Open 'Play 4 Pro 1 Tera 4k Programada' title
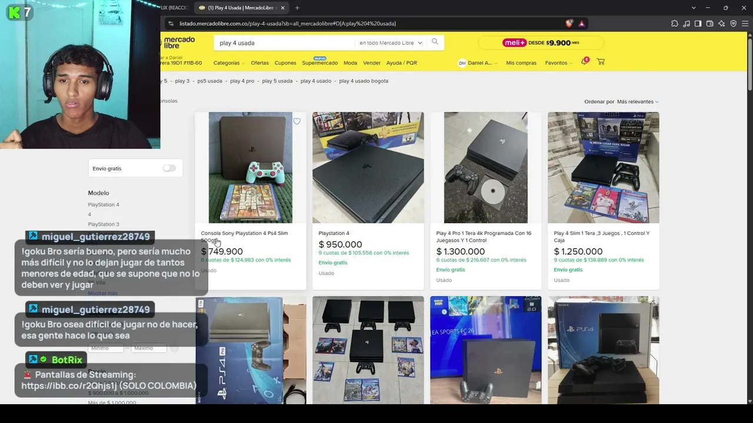Screen dimensions: 753x423 click(x=484, y=237)
